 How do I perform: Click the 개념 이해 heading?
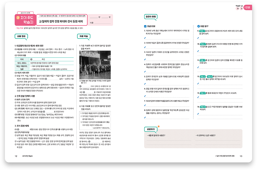tap(151, 26)
